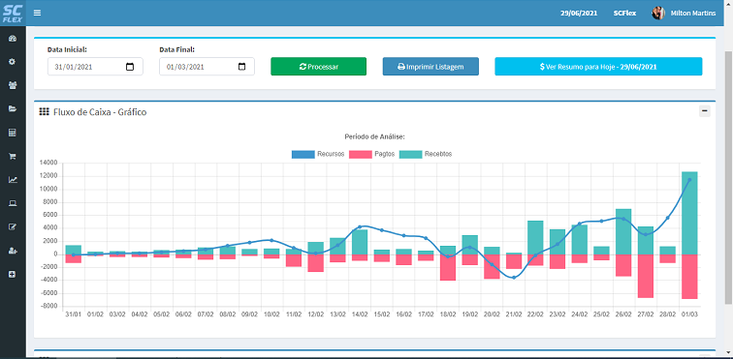Click the Fluxo de Caixa - Gráfico title

click(100, 112)
